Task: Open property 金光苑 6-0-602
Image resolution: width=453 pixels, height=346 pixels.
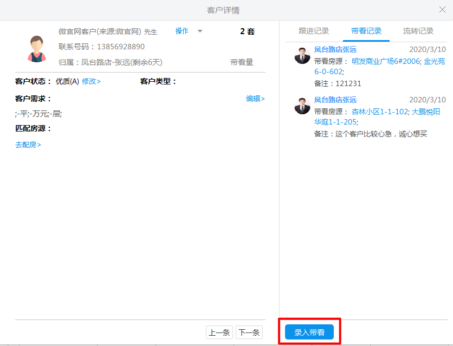Action: [x=434, y=61]
